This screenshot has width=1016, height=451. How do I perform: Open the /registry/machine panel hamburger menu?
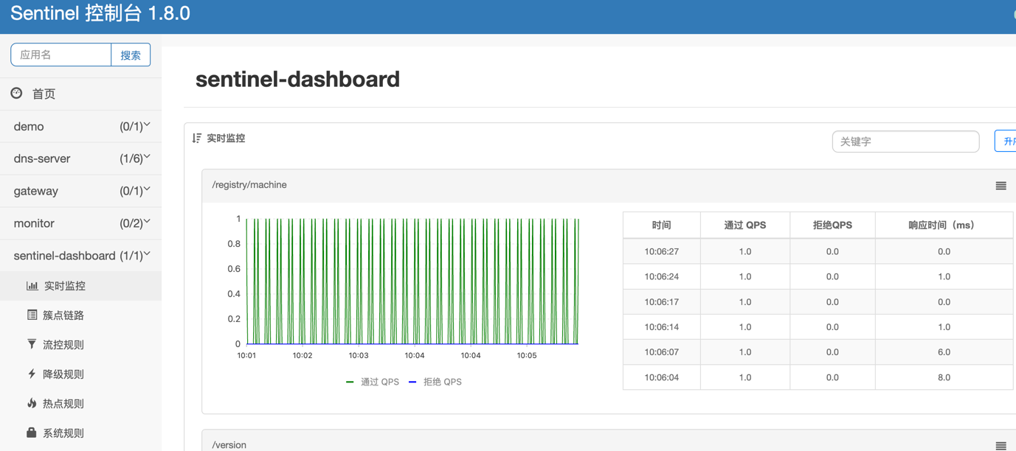[x=1001, y=186]
